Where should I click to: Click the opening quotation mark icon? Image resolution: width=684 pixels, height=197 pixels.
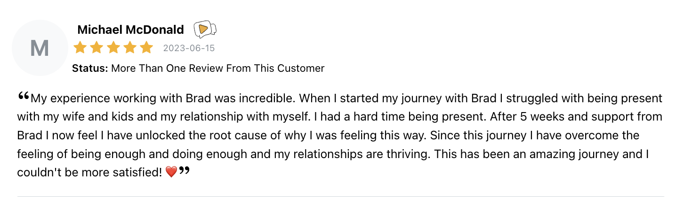[24, 96]
